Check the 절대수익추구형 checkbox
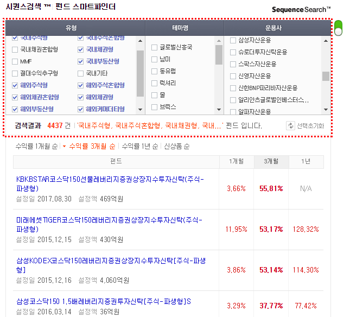Viewport: 350px width, 317px height. 15,73
